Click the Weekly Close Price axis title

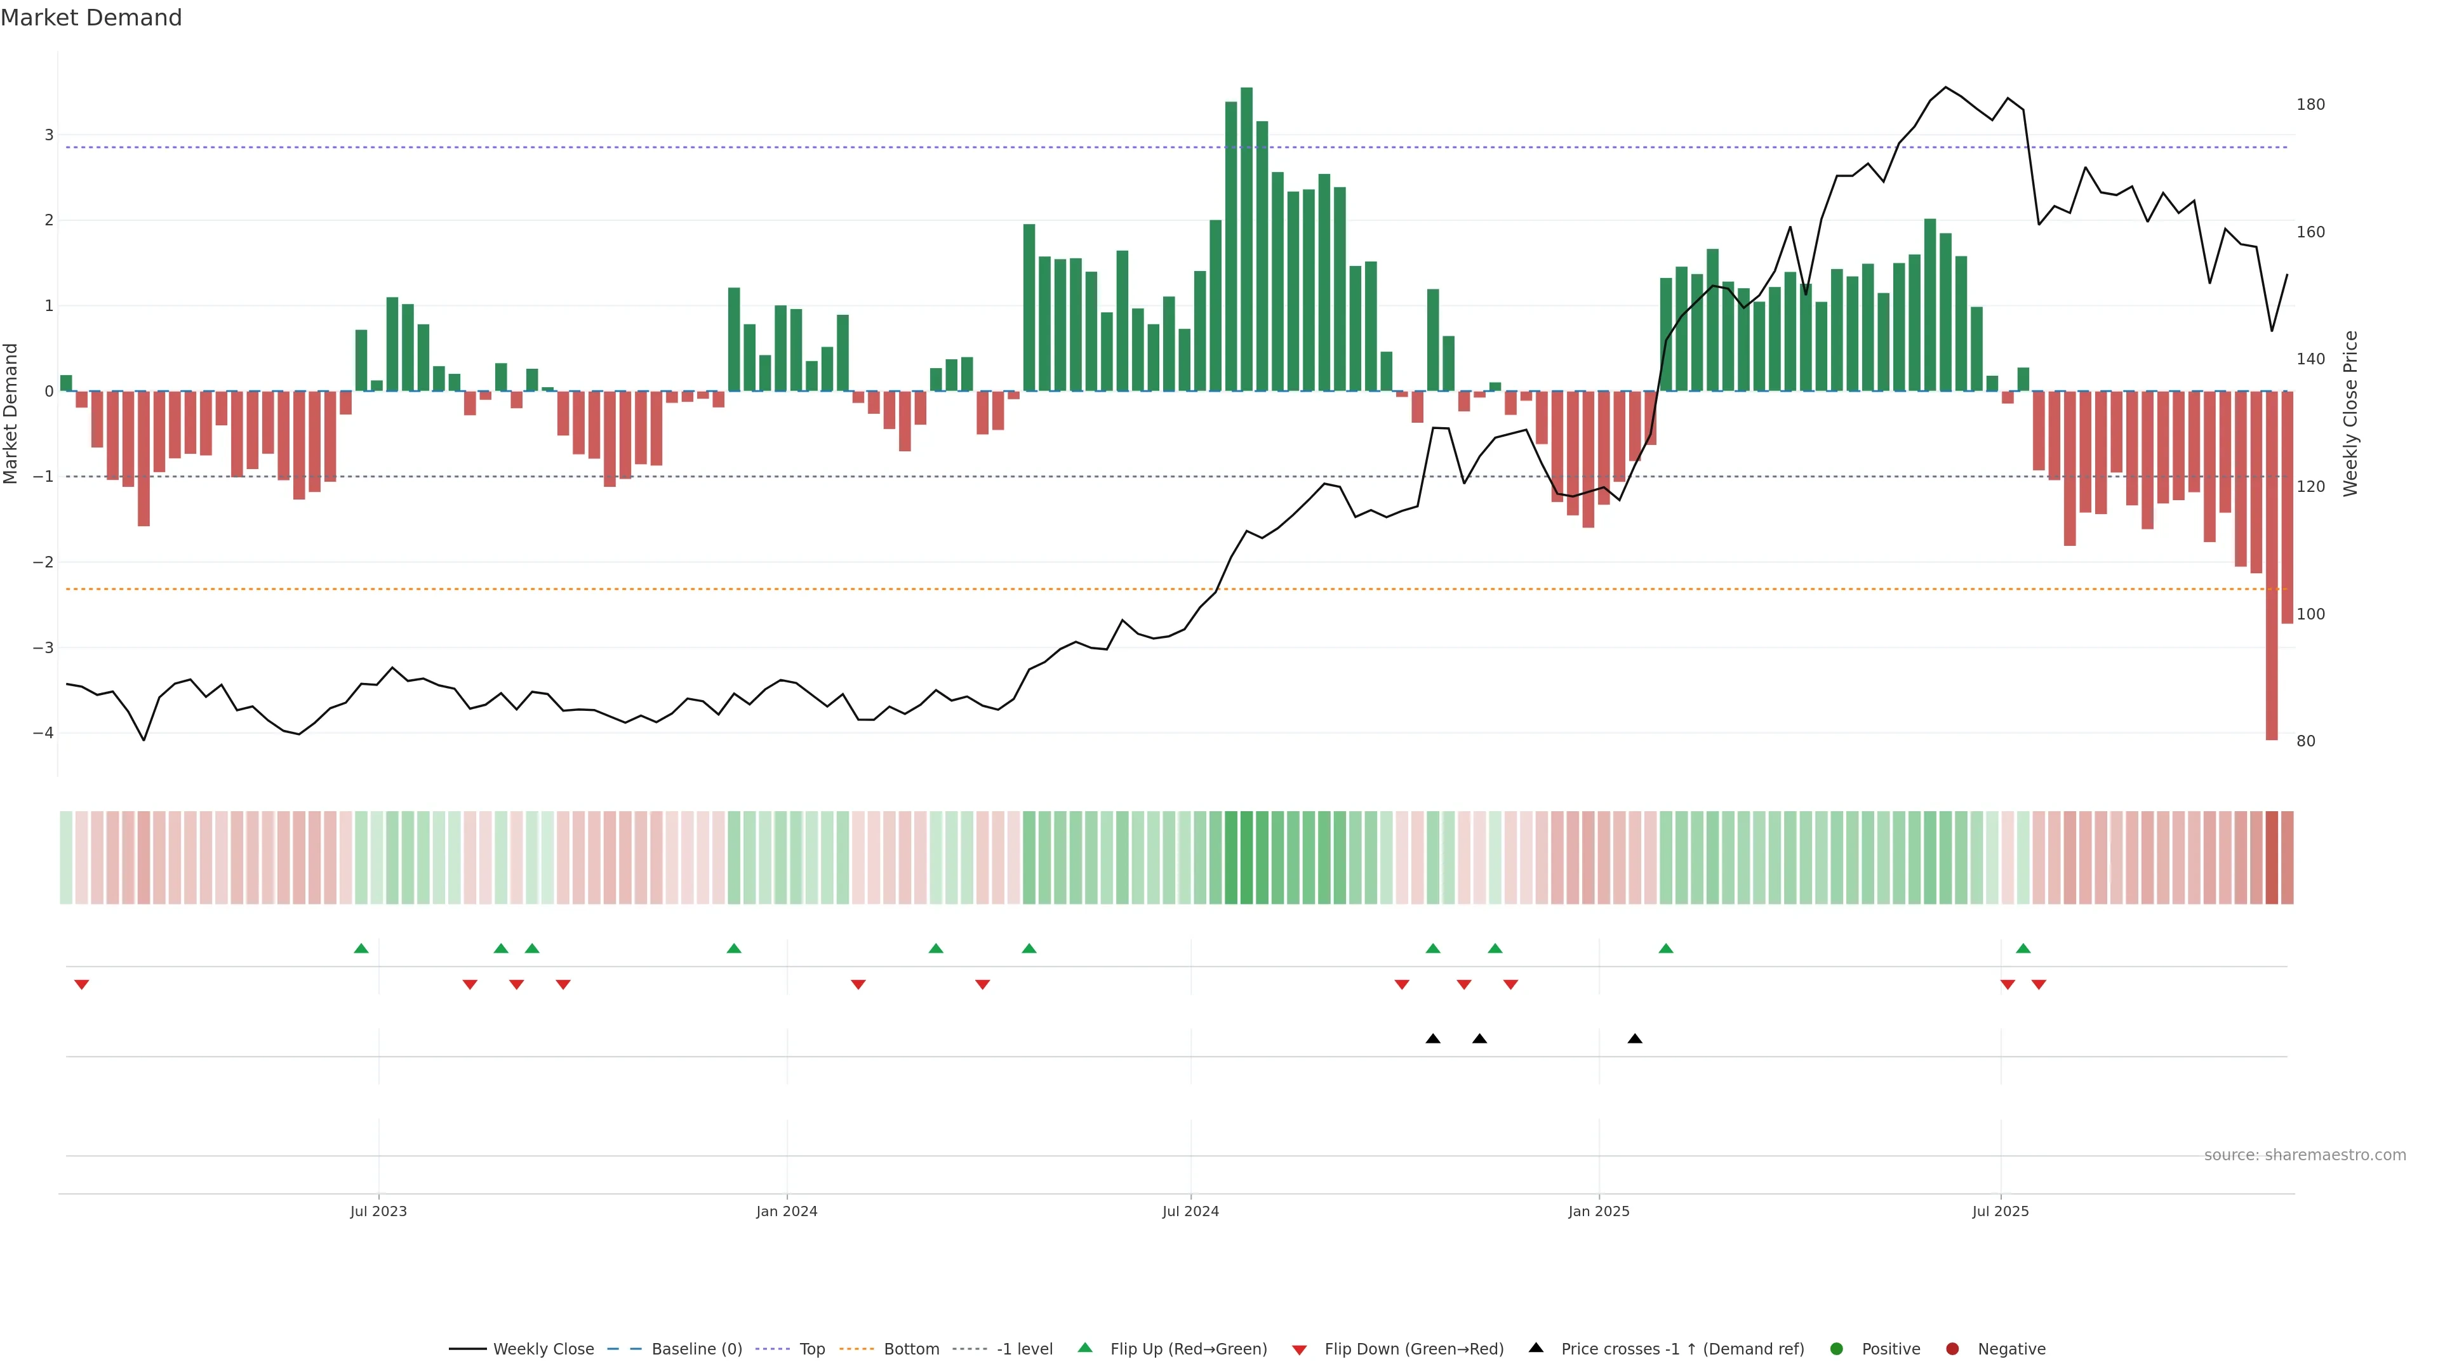coord(2351,413)
